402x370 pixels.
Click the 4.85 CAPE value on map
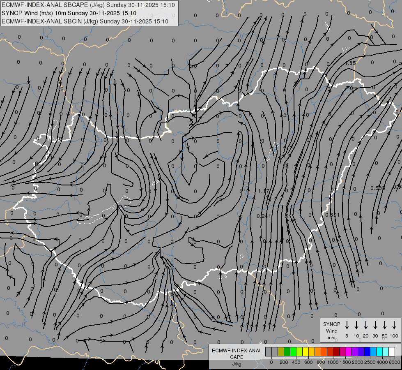pyautogui.click(x=350, y=63)
